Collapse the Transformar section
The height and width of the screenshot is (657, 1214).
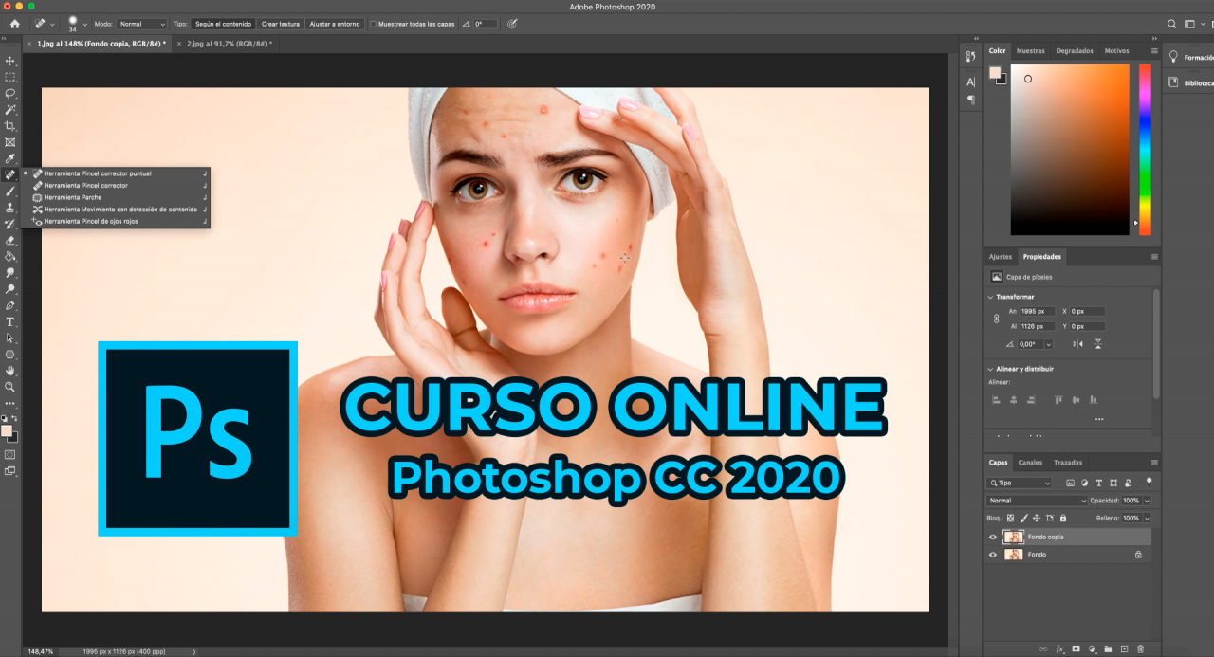991,297
